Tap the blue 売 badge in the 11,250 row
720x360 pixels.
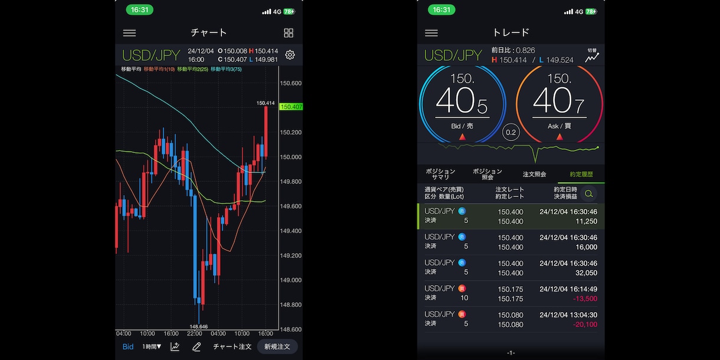pyautogui.click(x=462, y=211)
